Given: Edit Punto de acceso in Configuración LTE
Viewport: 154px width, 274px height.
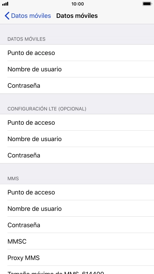Looking at the screenshot, I should click(77, 122).
